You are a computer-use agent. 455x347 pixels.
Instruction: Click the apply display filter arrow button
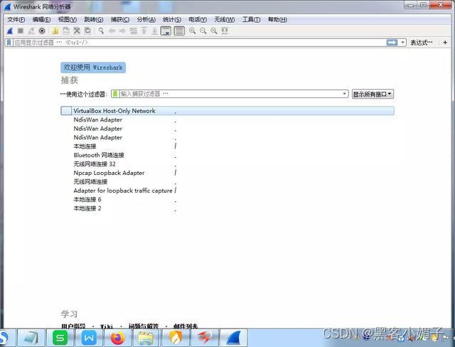392,43
